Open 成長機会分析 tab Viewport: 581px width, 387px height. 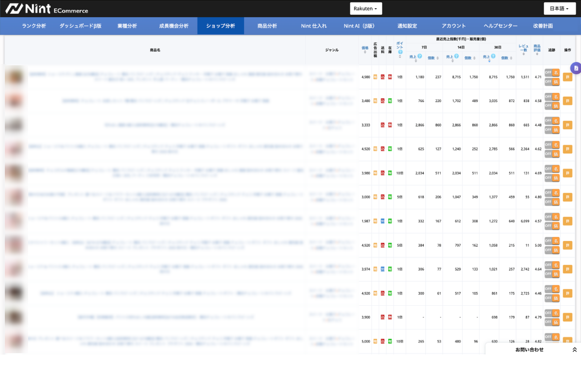174,26
